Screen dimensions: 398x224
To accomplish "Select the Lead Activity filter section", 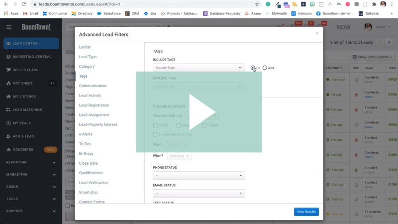I will click(90, 96).
